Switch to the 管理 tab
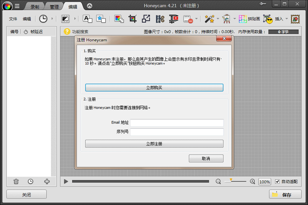The height and width of the screenshot is (205, 308). (x=54, y=7)
